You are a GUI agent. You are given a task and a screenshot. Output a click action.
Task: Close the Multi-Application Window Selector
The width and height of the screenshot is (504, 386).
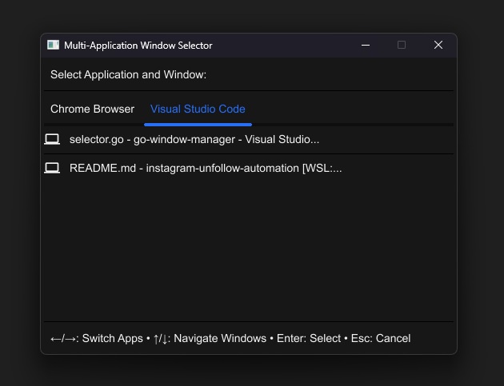pyautogui.click(x=438, y=45)
